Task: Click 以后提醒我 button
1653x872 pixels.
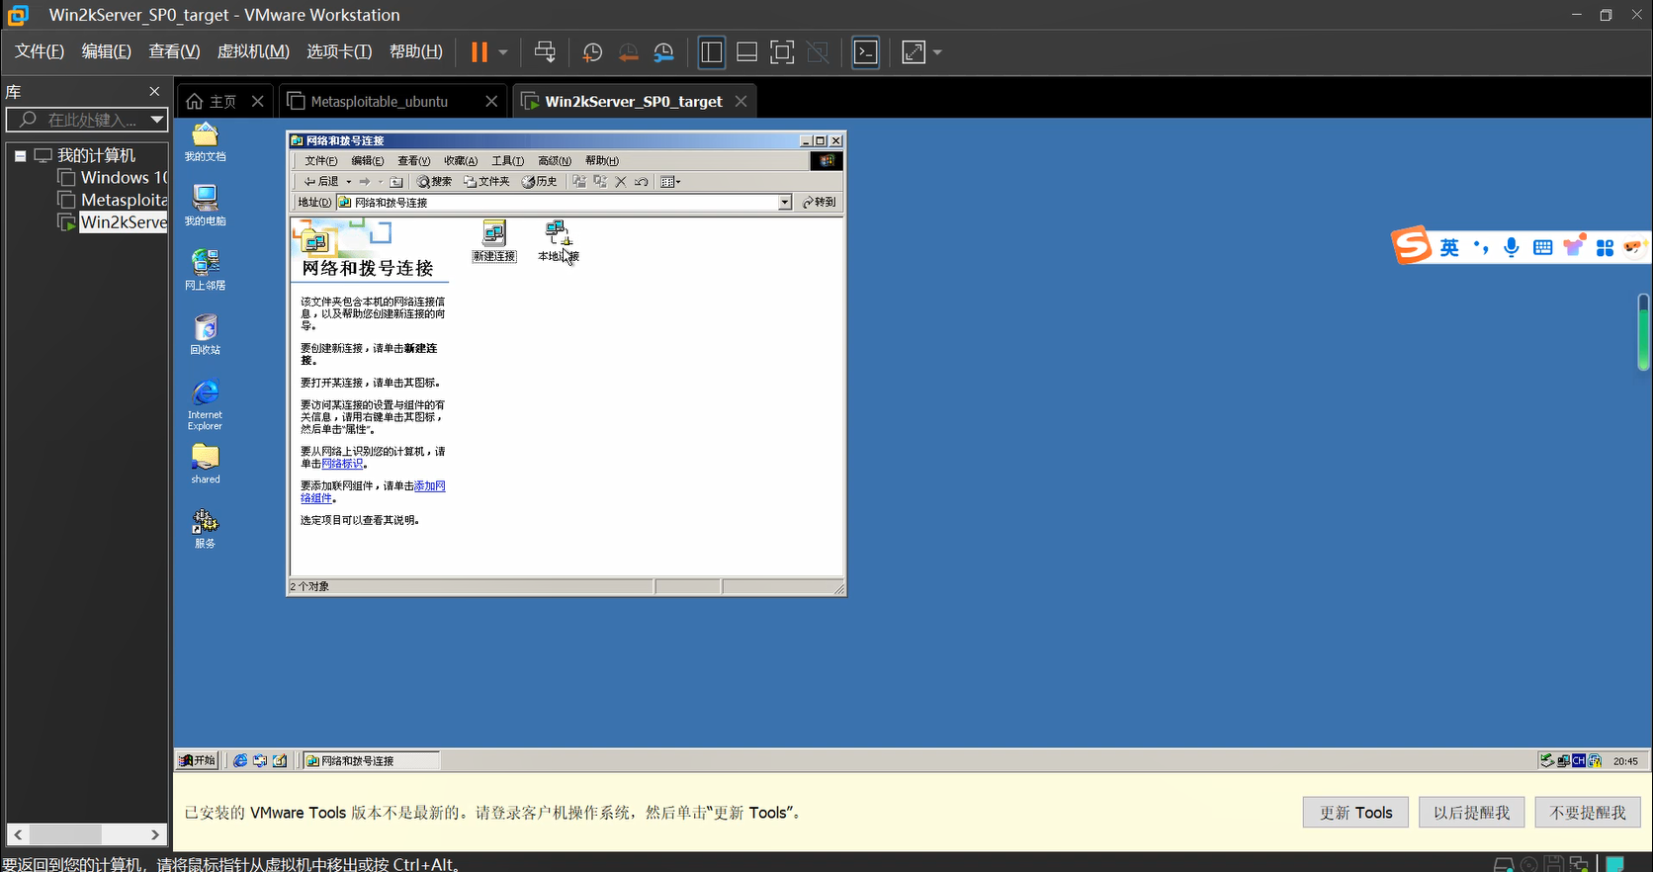Action: pos(1471,813)
